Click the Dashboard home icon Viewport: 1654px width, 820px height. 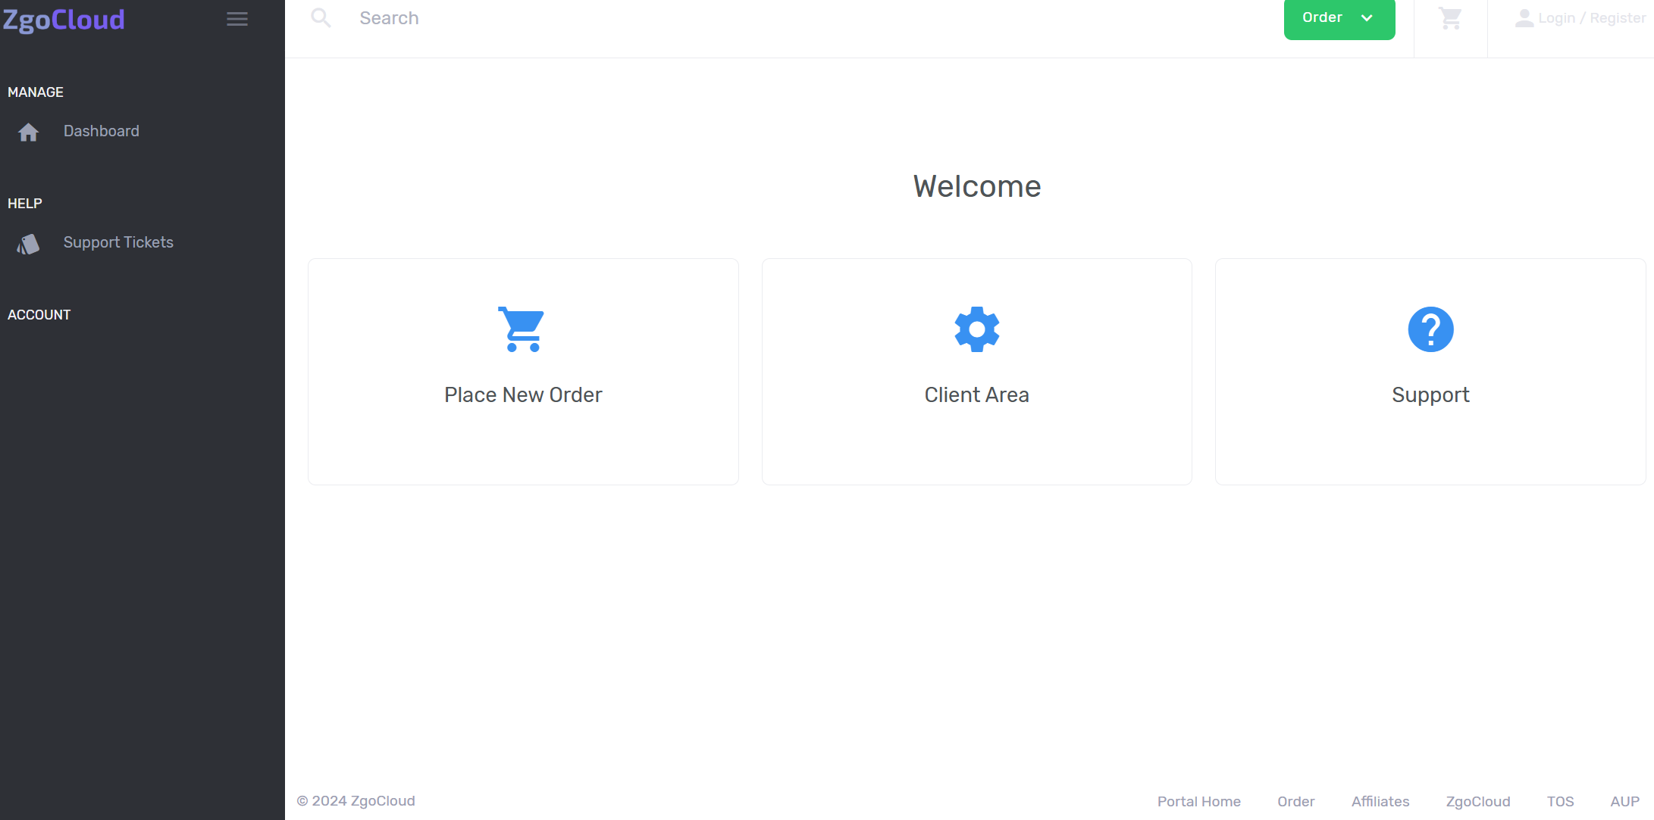pyautogui.click(x=29, y=133)
